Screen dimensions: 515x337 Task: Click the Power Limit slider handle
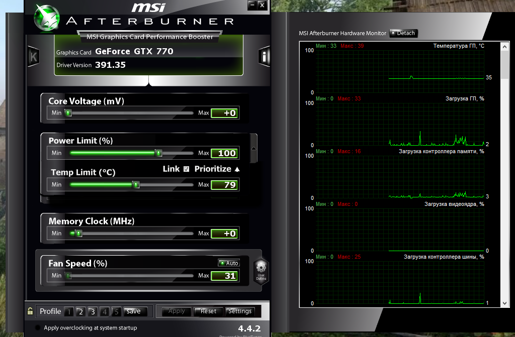[x=158, y=153]
